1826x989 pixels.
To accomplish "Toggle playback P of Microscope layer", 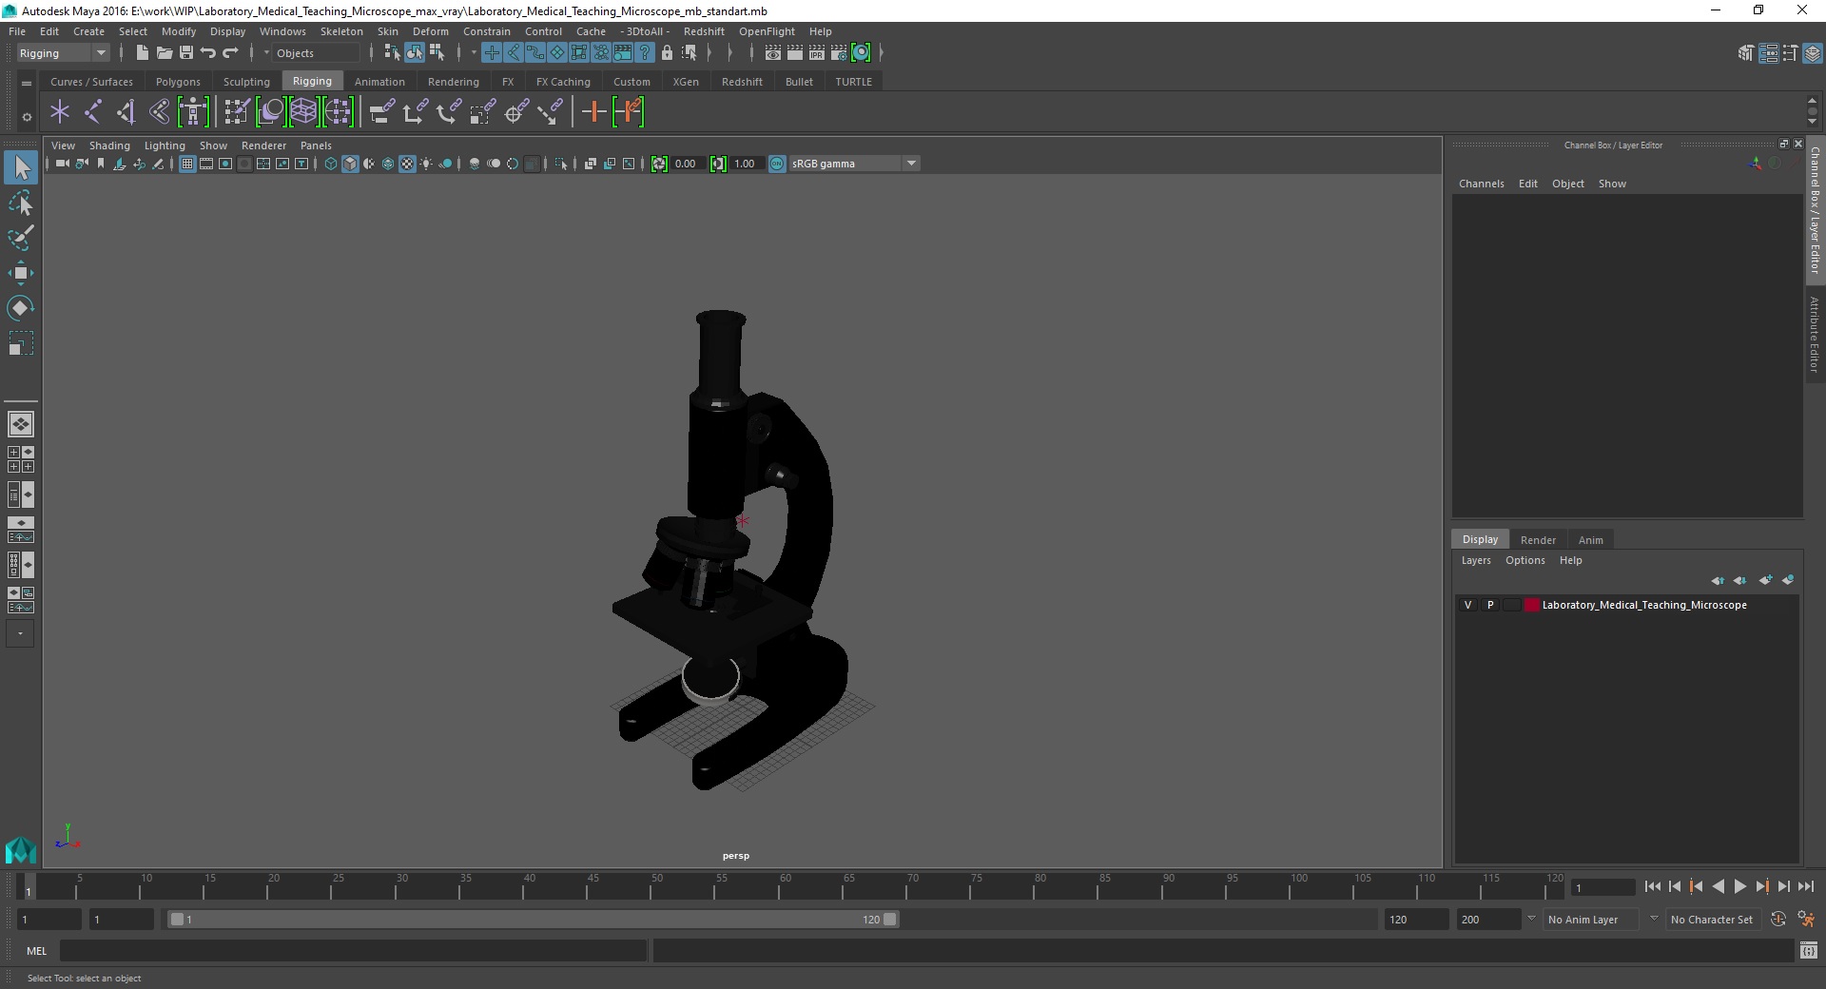I will point(1490,605).
